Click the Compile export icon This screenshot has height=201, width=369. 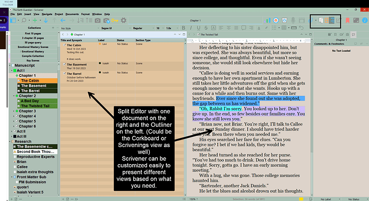tap(339, 20)
